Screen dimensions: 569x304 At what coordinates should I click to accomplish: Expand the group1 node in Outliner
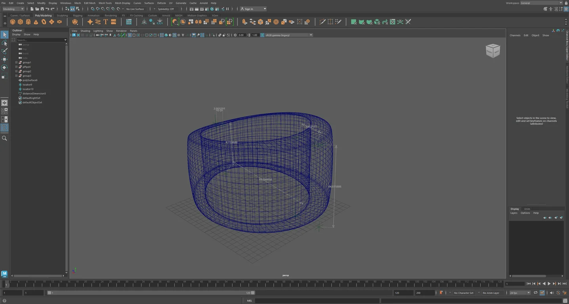pos(16,63)
